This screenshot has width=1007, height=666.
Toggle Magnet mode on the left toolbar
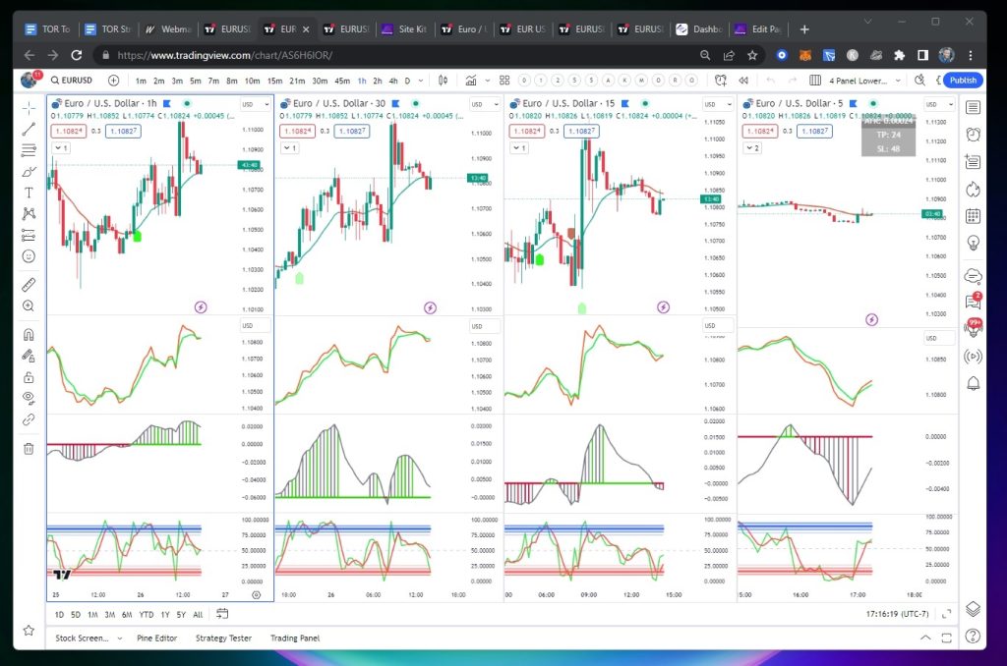29,334
